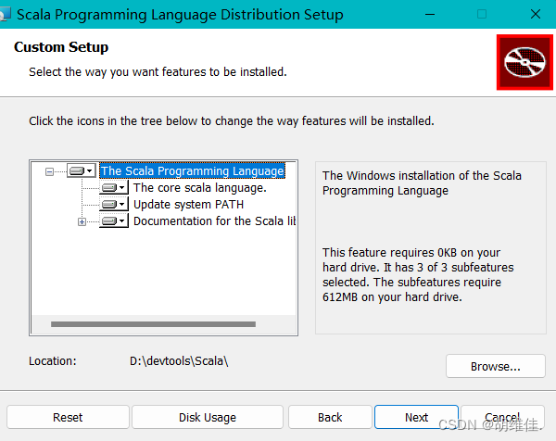
Task: Click the Reset button
Action: click(x=68, y=417)
